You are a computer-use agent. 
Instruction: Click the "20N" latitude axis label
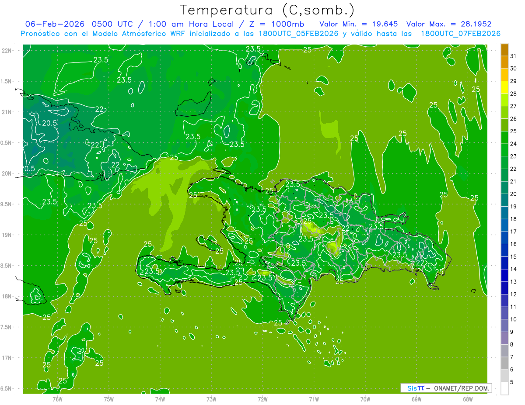(x=7, y=174)
